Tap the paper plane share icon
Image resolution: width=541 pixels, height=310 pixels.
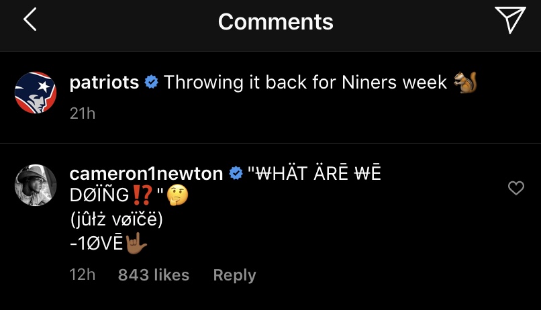[x=509, y=21]
